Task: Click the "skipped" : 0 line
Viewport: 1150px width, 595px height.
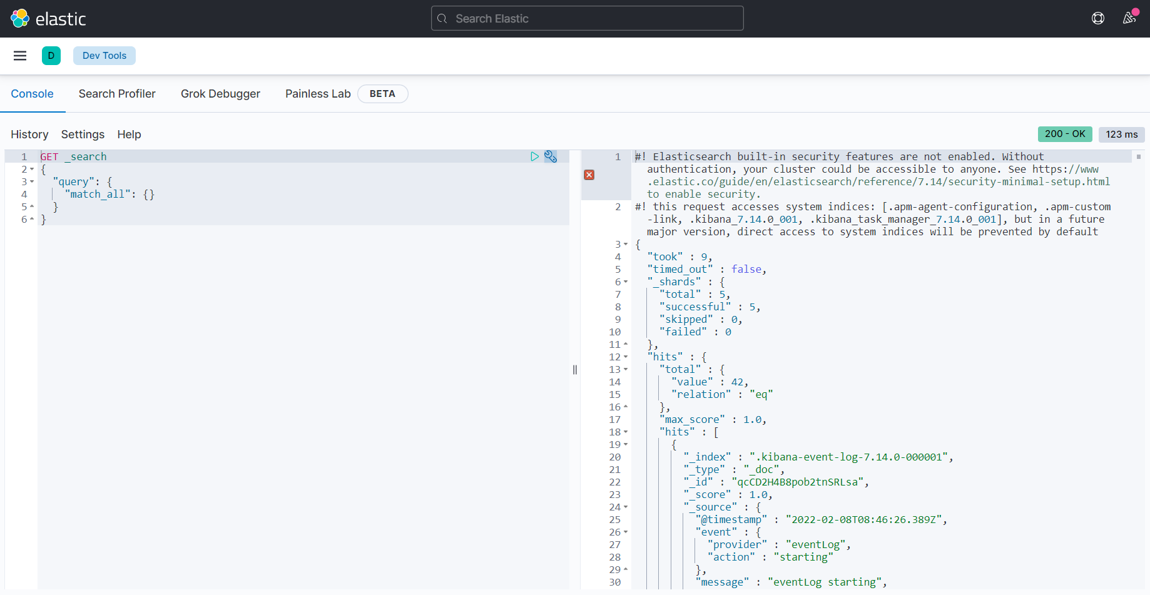Action: pyautogui.click(x=701, y=319)
